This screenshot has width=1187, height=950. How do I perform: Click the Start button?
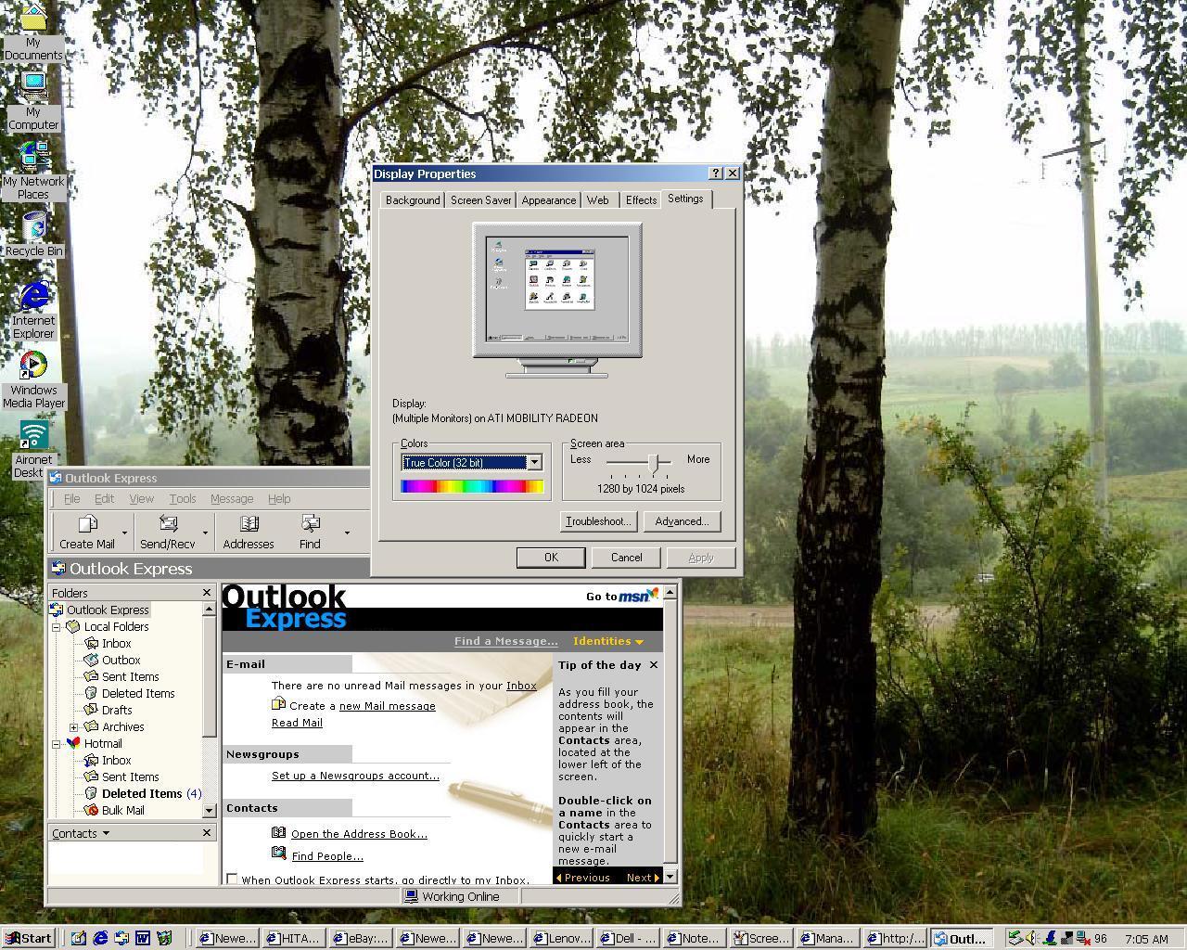(28, 938)
